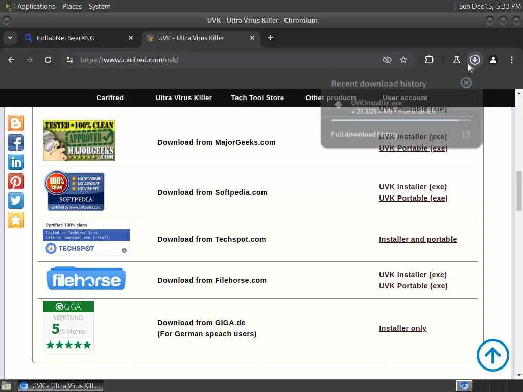523x392 pixels.
Task: Click "Download from GIGA.de" text
Action: pyautogui.click(x=201, y=323)
